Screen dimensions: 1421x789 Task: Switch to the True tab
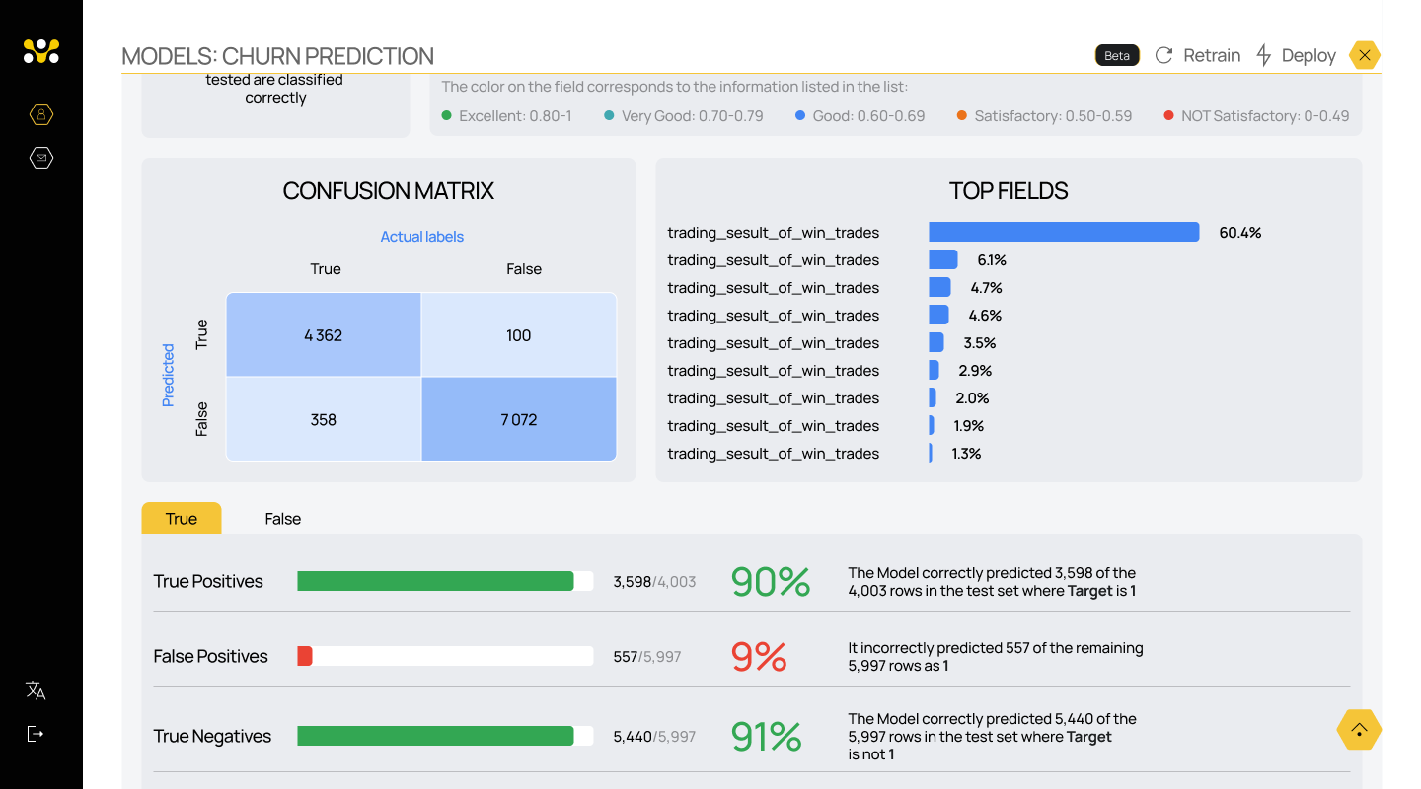(x=181, y=518)
